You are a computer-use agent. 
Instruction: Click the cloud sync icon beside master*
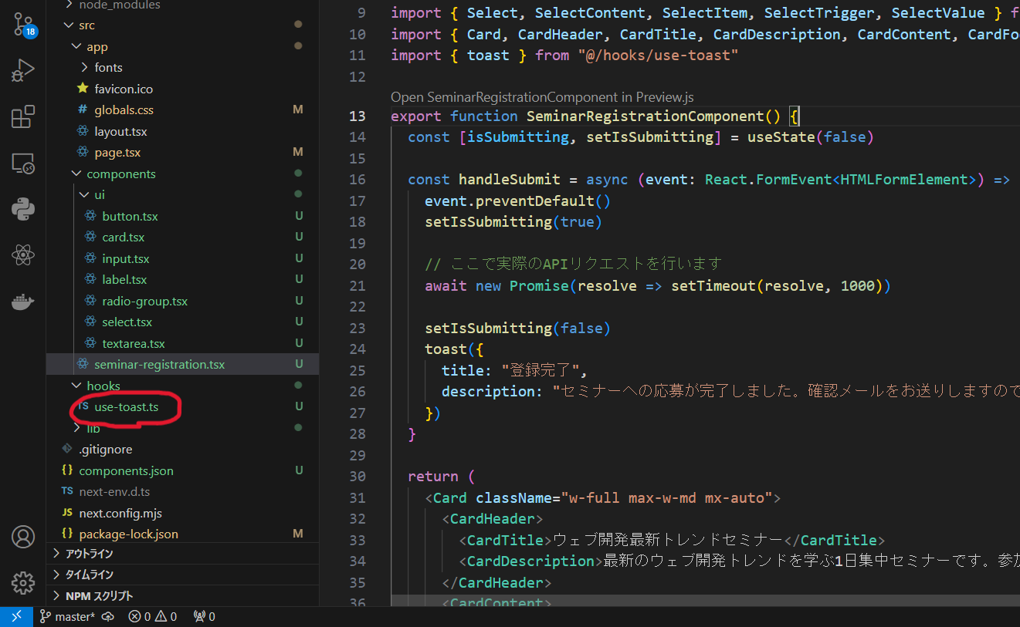click(x=108, y=617)
